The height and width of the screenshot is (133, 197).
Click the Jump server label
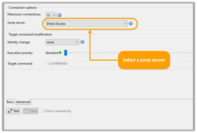tap(16, 23)
